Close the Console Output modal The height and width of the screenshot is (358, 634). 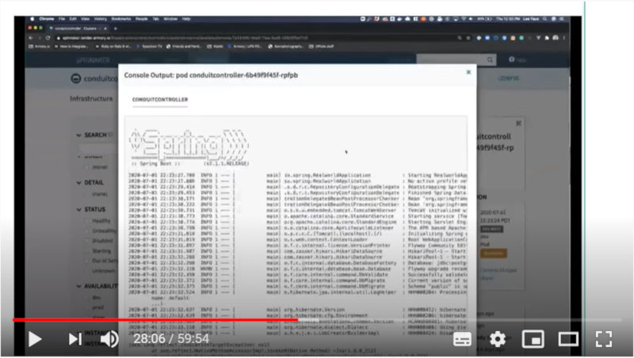click(468, 72)
